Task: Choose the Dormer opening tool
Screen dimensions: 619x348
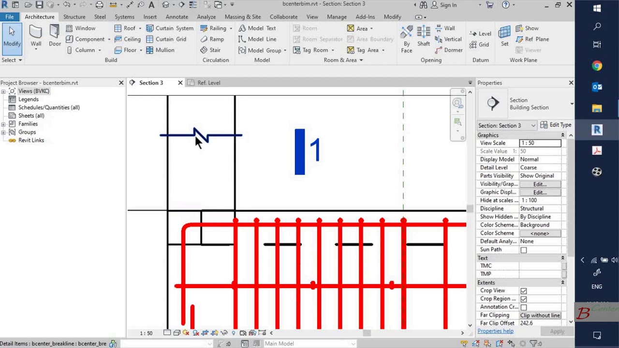Action: 449,50
